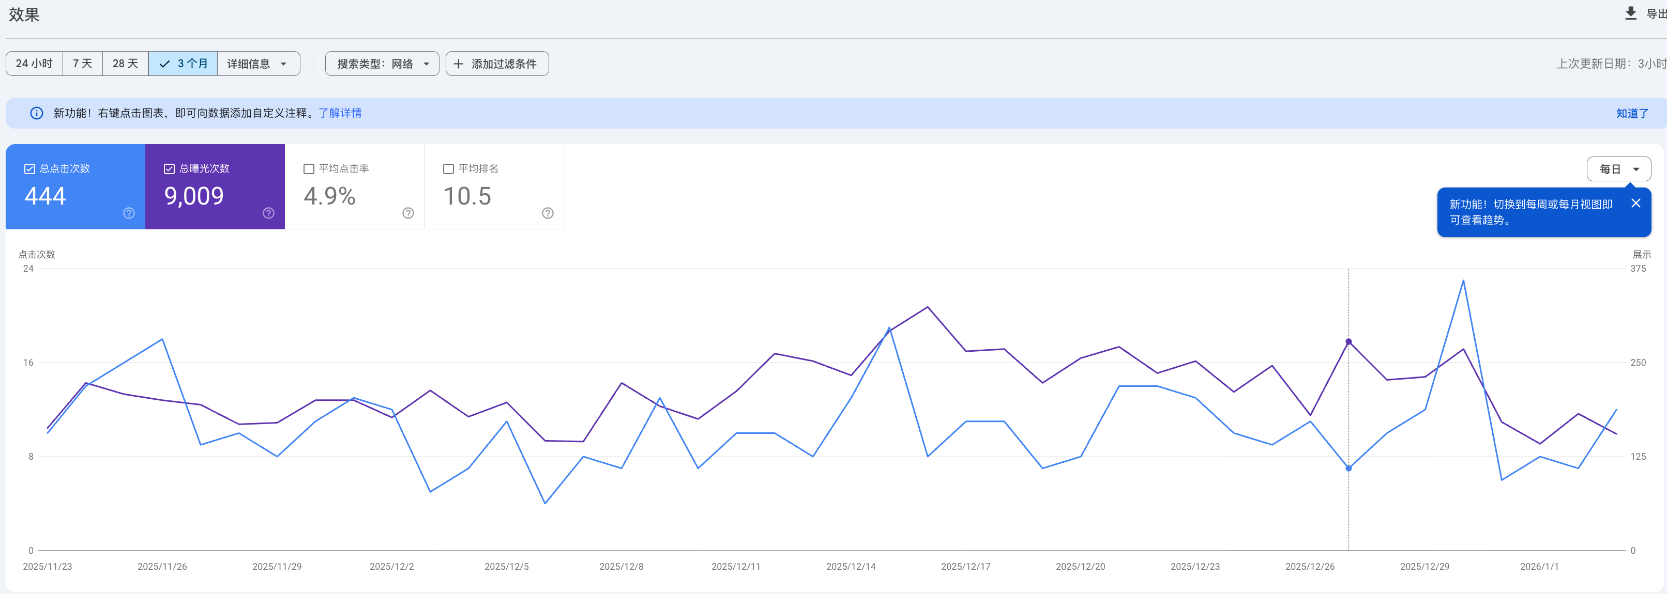Uncheck the 总曝光次数 checkbox
1667x594 pixels.
(x=170, y=169)
